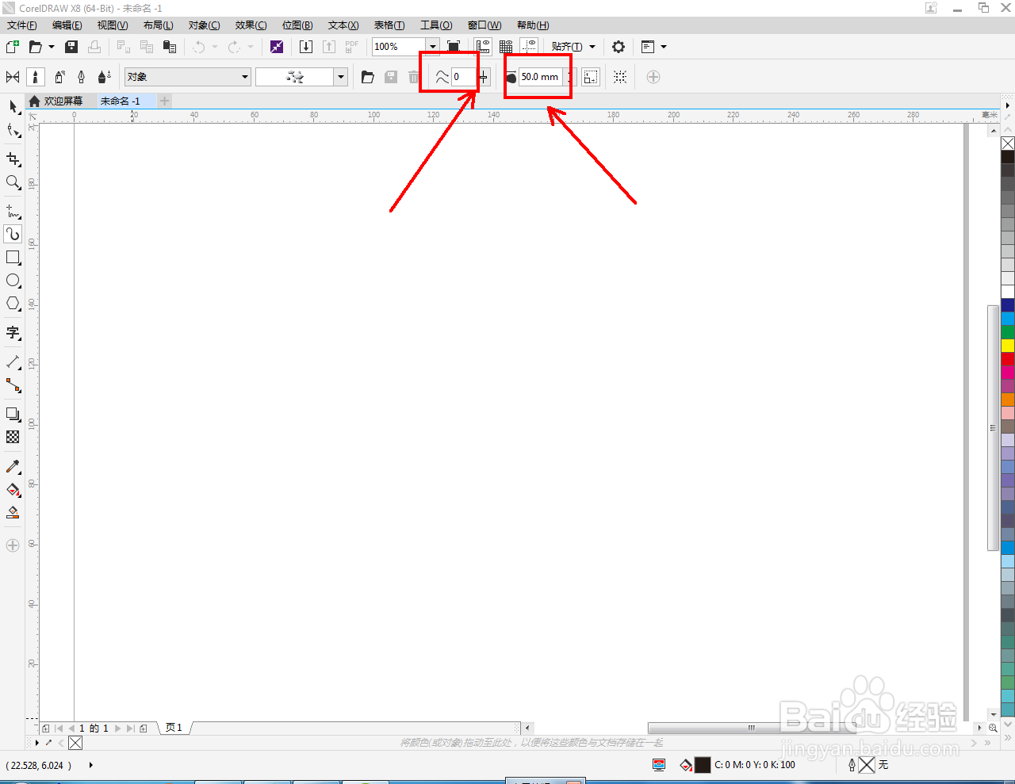The height and width of the screenshot is (784, 1015).
Task: Select the Pressure artistic media mode icon
Action: point(104,77)
